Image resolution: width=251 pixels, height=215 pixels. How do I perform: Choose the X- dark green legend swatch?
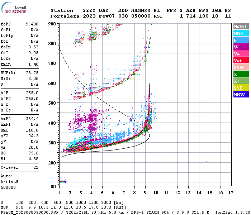pyautogui.click(x=241, y=74)
